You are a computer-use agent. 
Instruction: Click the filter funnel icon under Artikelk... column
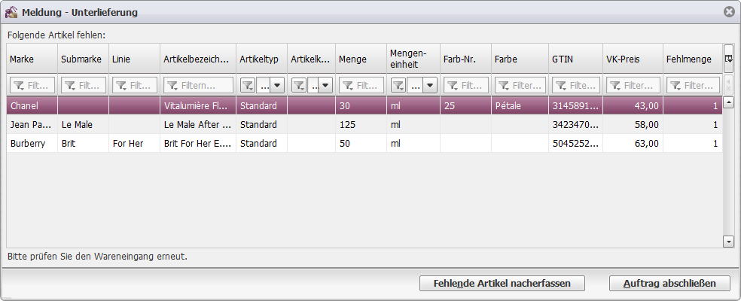pos(299,86)
